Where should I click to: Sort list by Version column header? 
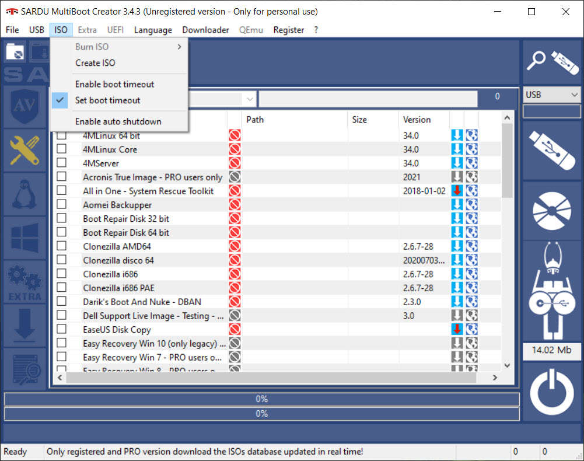click(x=424, y=120)
